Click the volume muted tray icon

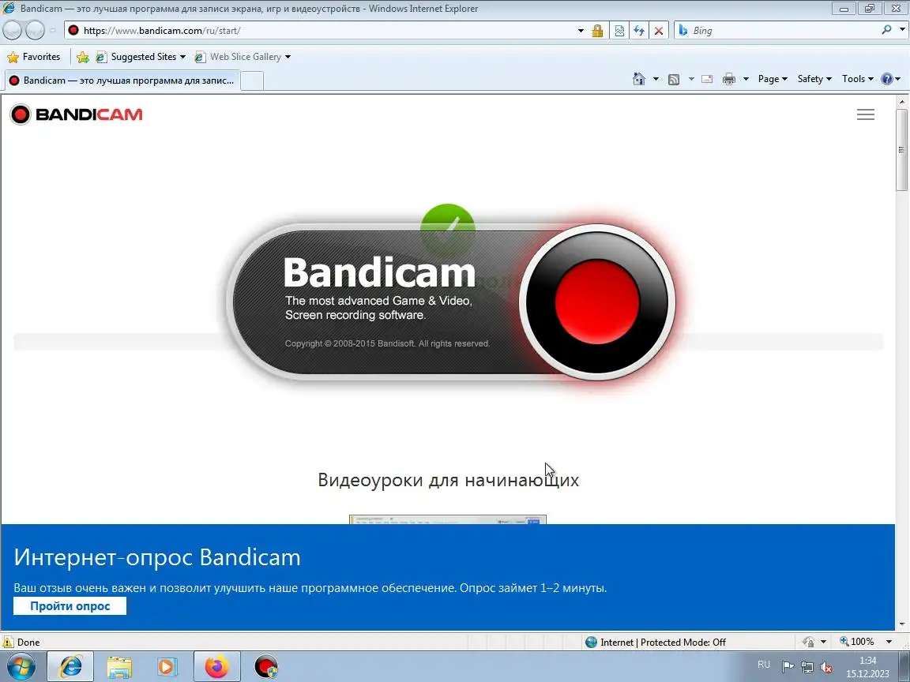tap(826, 667)
